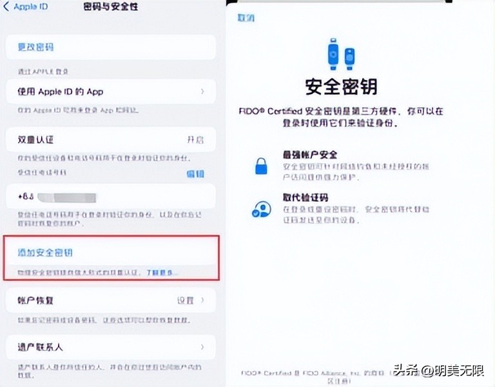Open 双重认证 row
Viewport: 495px width, 387px height.
point(111,139)
